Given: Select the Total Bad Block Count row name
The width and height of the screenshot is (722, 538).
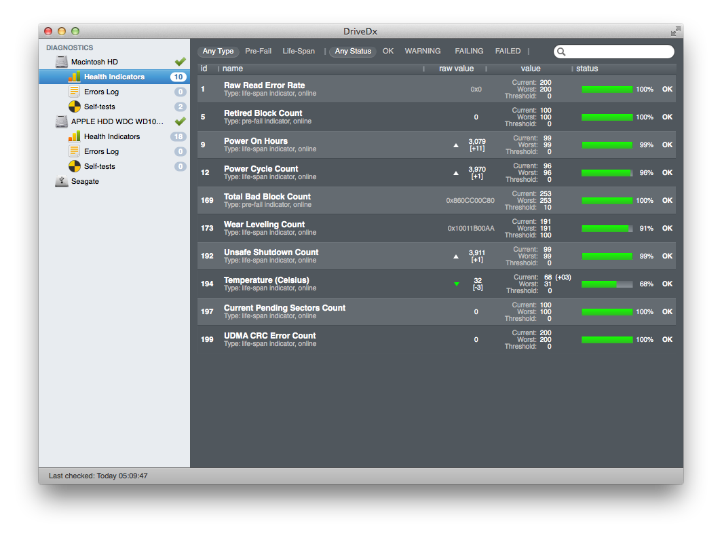Looking at the screenshot, I should [267, 197].
